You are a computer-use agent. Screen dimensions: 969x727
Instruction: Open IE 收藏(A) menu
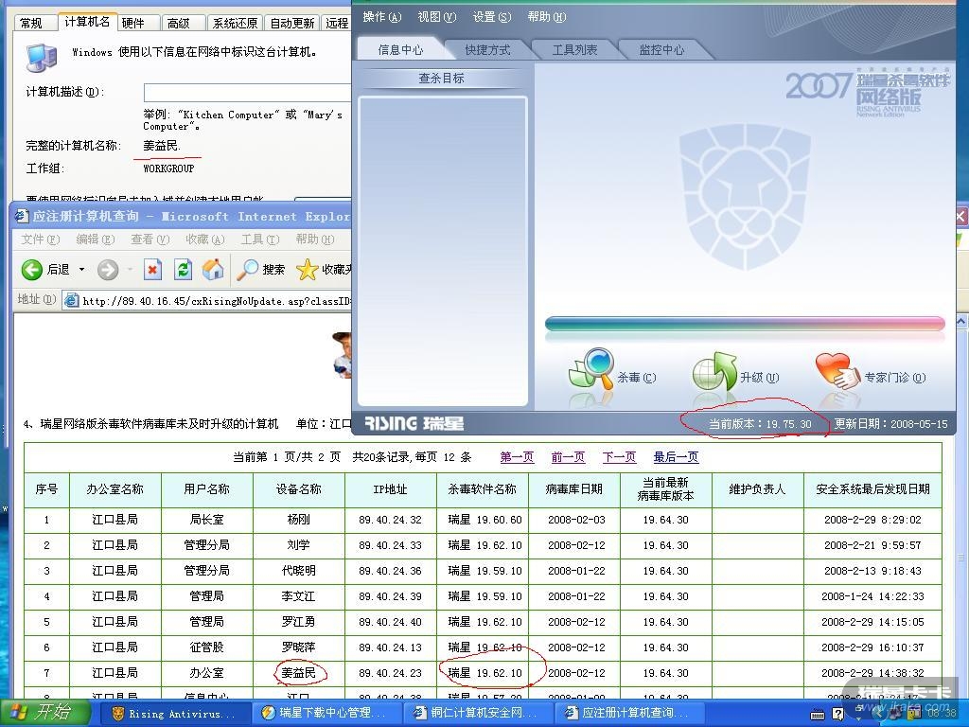pos(205,239)
